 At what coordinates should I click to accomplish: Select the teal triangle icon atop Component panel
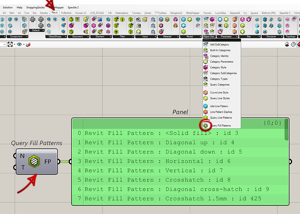pyautogui.click(x=10, y=19)
